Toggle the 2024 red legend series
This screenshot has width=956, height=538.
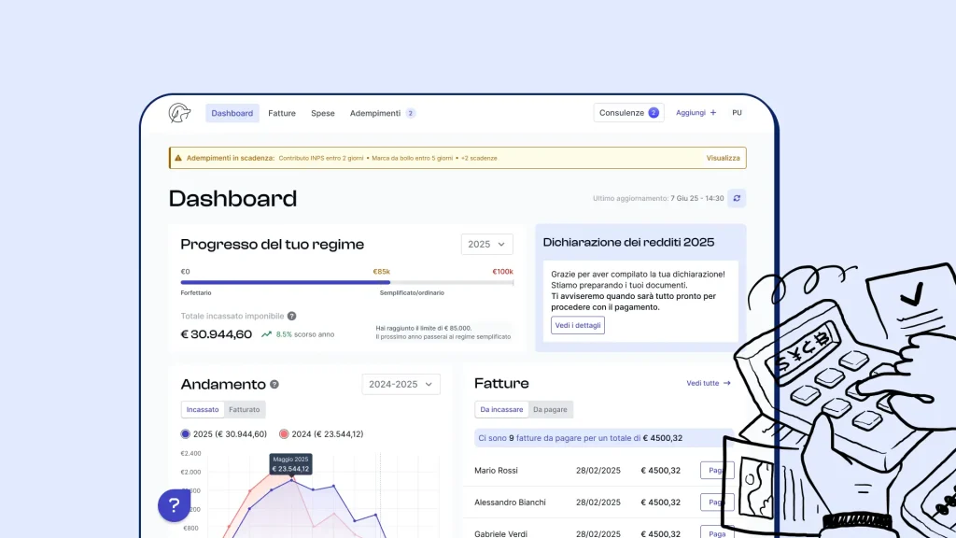(321, 434)
